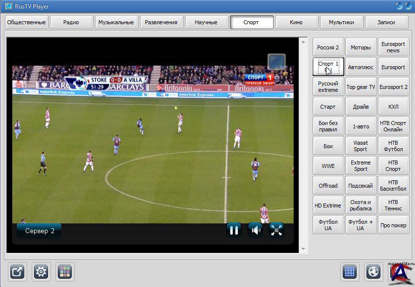Open the Кино category tab
The width and height of the screenshot is (415, 287).
pyautogui.click(x=296, y=22)
